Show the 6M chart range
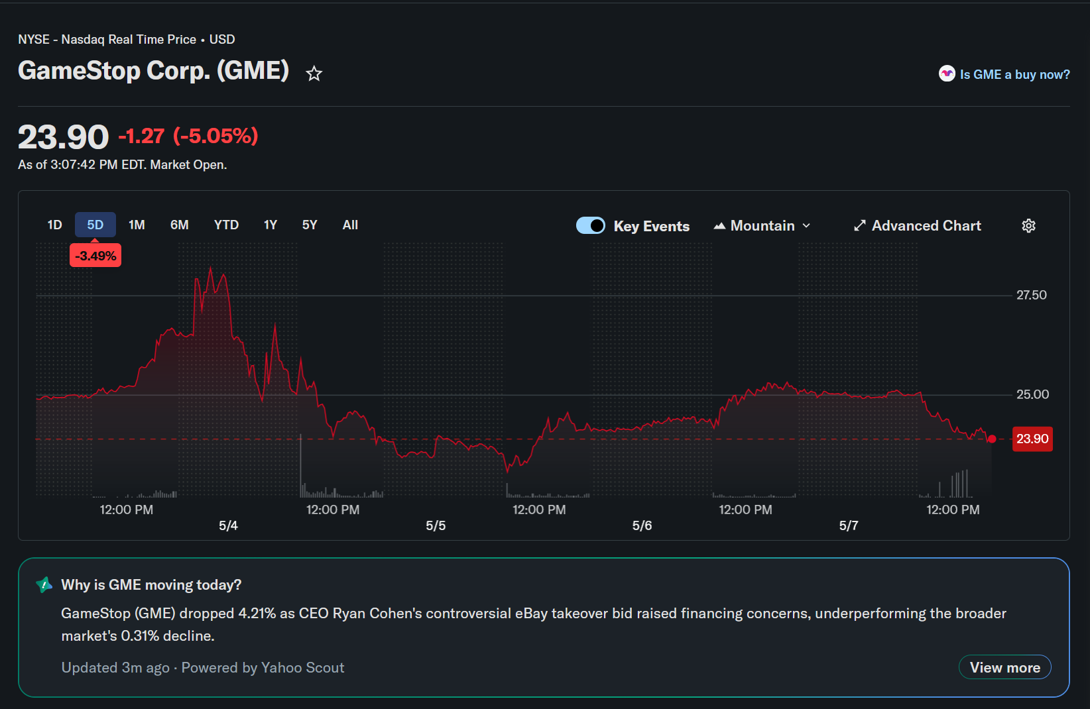1090x709 pixels. 180,225
